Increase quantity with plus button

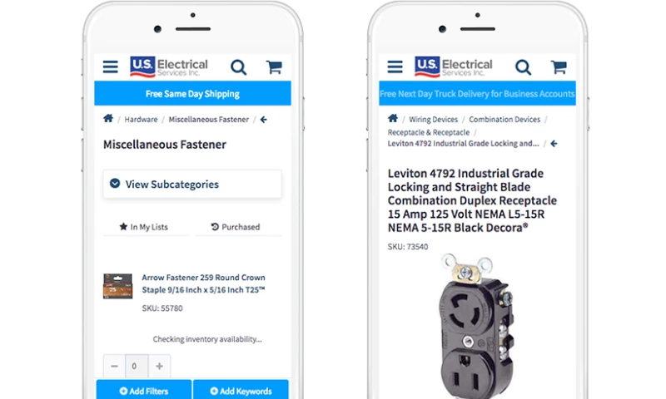click(159, 366)
